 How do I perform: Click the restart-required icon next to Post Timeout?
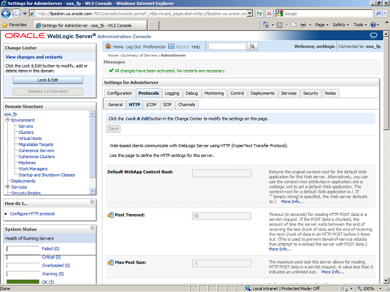click(x=110, y=215)
